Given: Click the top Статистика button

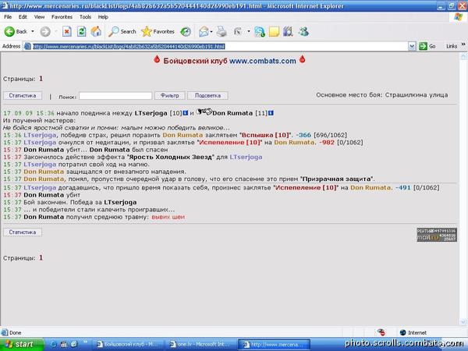Looking at the screenshot, I should (23, 95).
